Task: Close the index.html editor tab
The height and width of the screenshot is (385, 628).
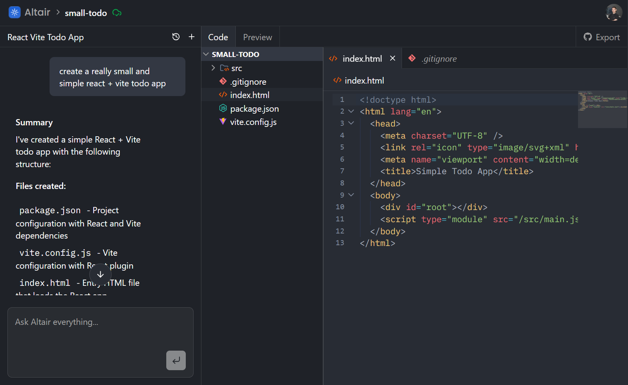Action: pyautogui.click(x=393, y=58)
